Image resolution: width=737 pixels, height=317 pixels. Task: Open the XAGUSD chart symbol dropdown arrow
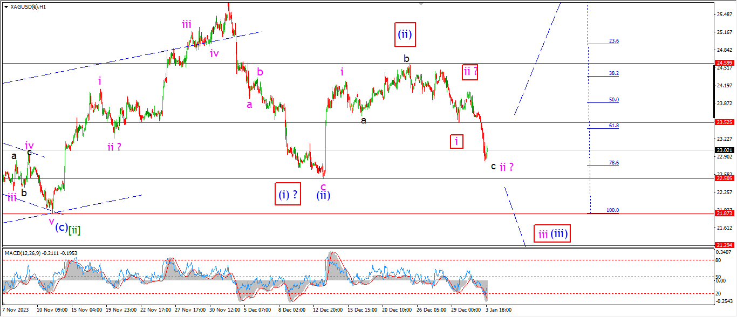click(6, 7)
